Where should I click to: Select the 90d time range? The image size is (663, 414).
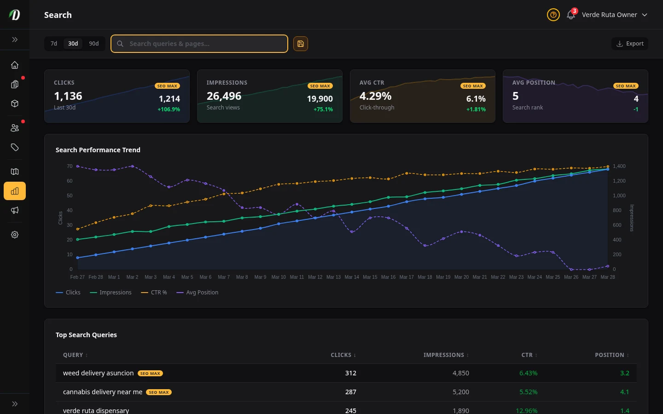[x=94, y=44]
